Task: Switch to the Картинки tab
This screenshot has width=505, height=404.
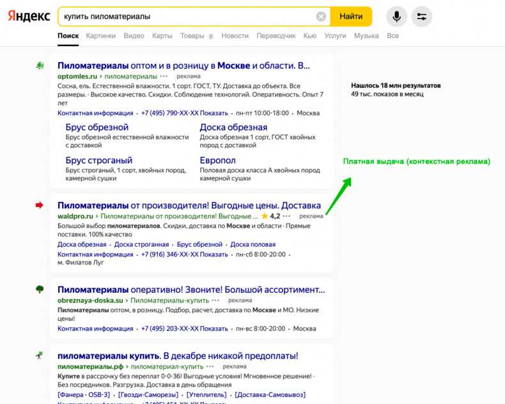Action: click(101, 36)
